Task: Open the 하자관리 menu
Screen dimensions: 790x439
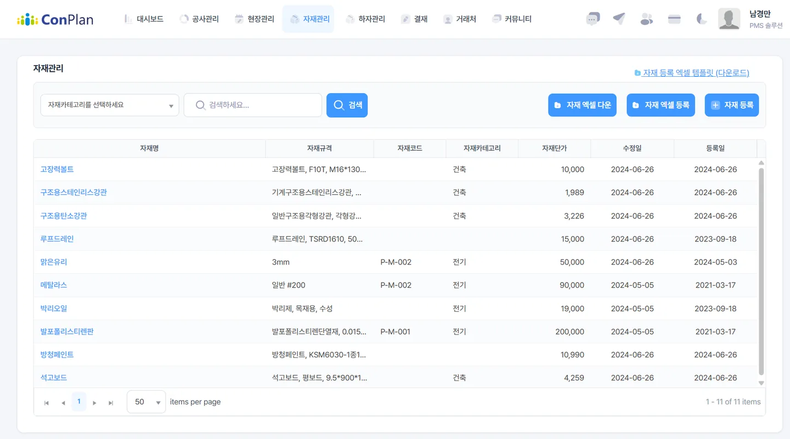Action: [x=365, y=19]
